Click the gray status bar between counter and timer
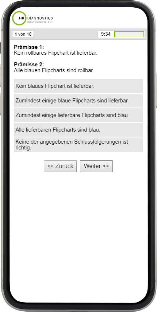The height and width of the screenshot is (312, 157). click(x=66, y=34)
